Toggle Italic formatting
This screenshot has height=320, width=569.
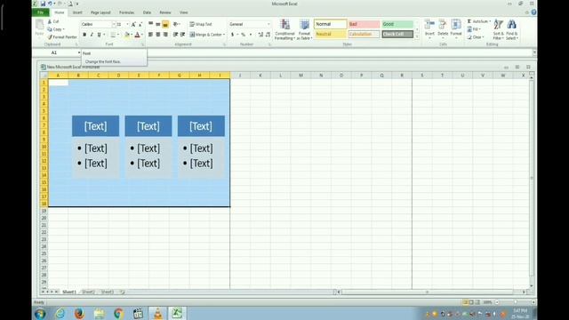coord(92,35)
